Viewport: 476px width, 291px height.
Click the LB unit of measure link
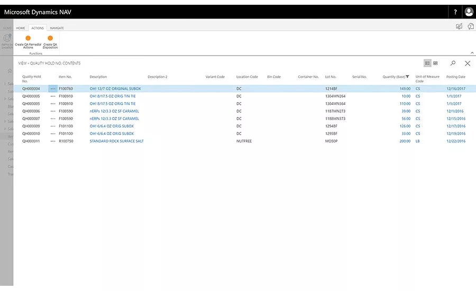pyautogui.click(x=417, y=141)
